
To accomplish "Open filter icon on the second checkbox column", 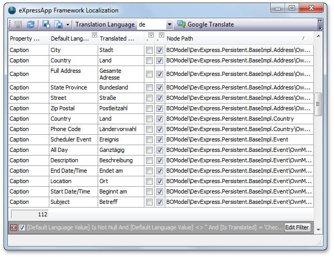I will tap(162, 35).
